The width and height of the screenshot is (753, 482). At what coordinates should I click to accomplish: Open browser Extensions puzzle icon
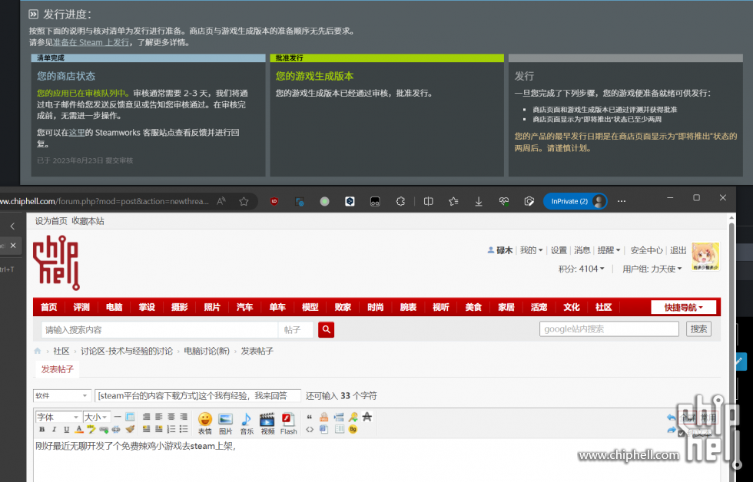click(400, 201)
